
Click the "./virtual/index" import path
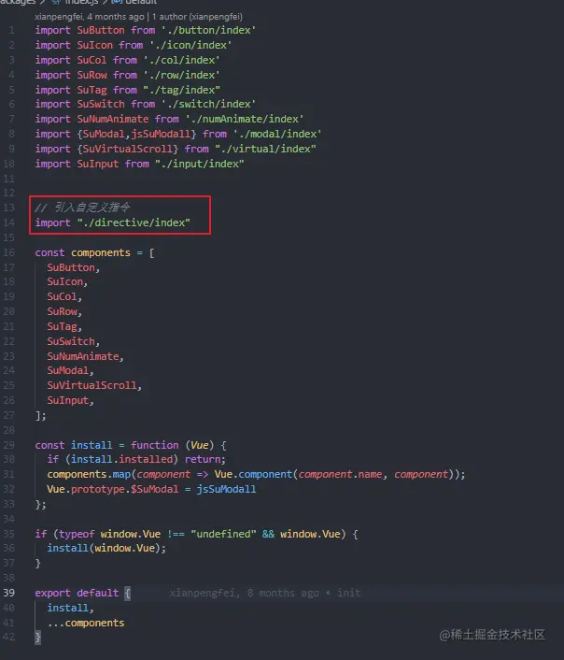265,149
